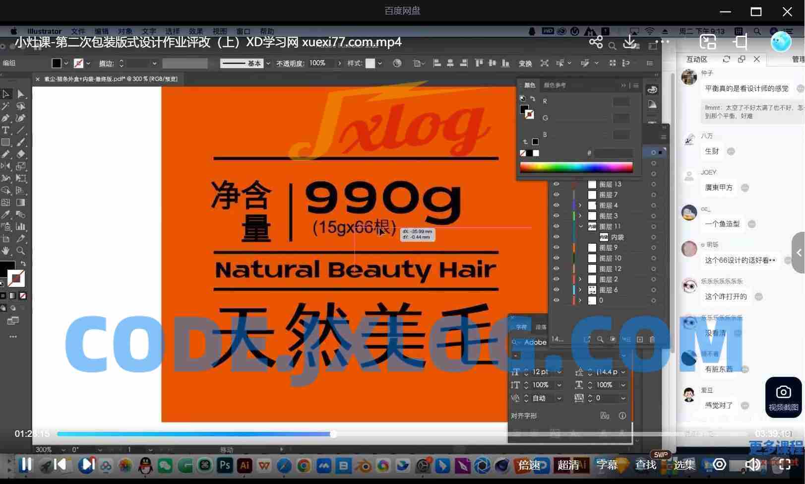The image size is (805, 484).
Task: Select the Reflect mirror tool
Action: 6,166
